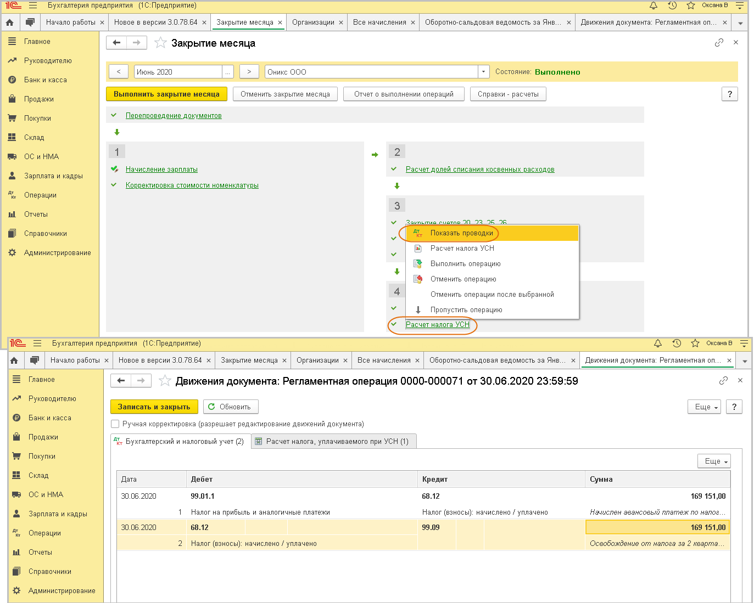Open Начисление зарплаты link
754x603 pixels.
tap(161, 170)
